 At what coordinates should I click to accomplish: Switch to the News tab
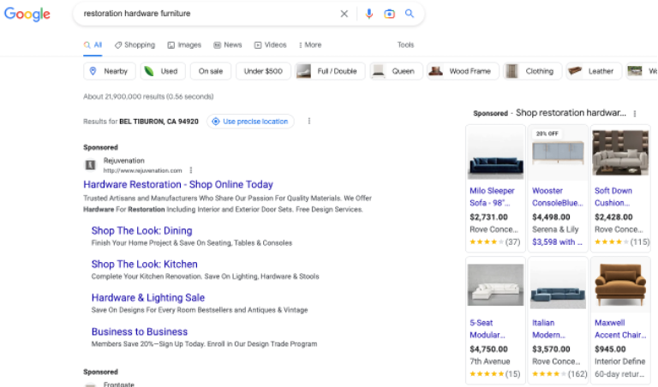point(228,45)
